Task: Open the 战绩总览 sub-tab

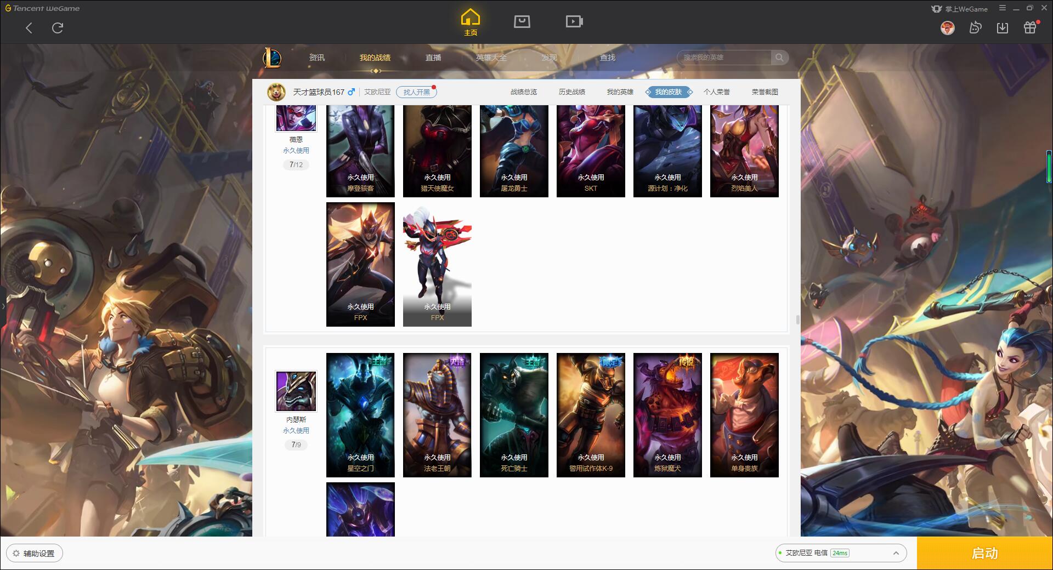Action: 524,92
